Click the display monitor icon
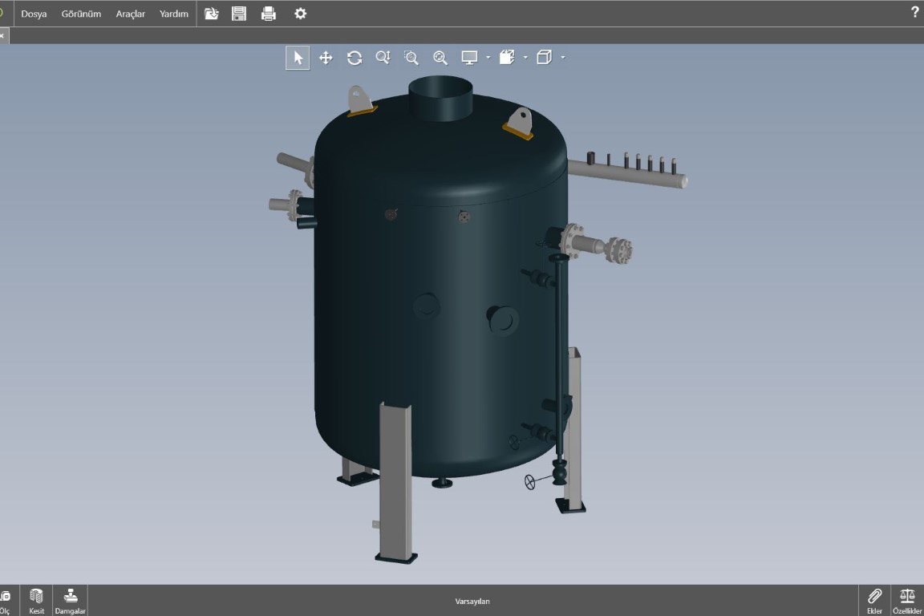The image size is (924, 616). 470,58
